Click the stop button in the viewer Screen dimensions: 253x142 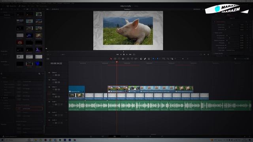coord(124,54)
